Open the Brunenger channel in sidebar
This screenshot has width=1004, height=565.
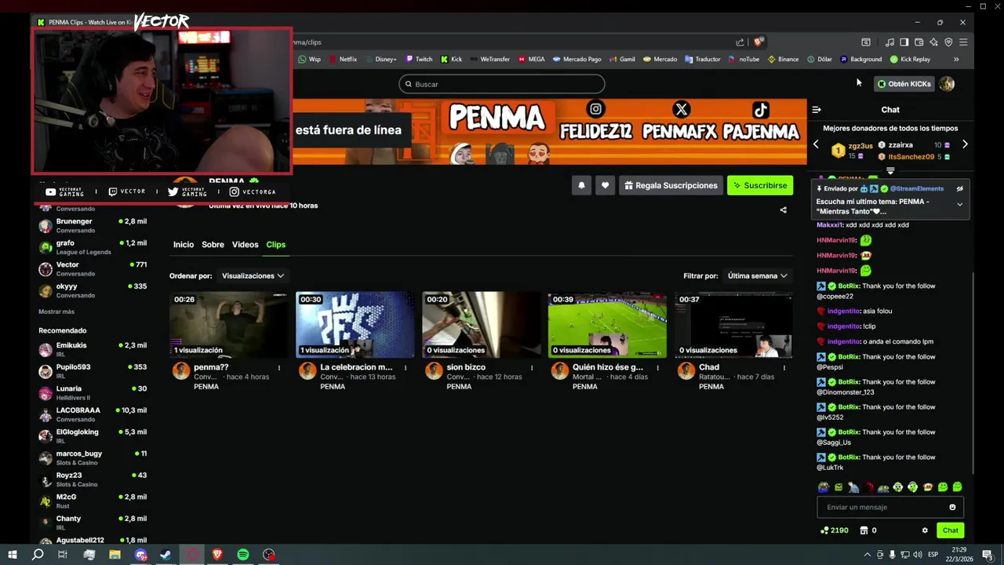[93, 225]
